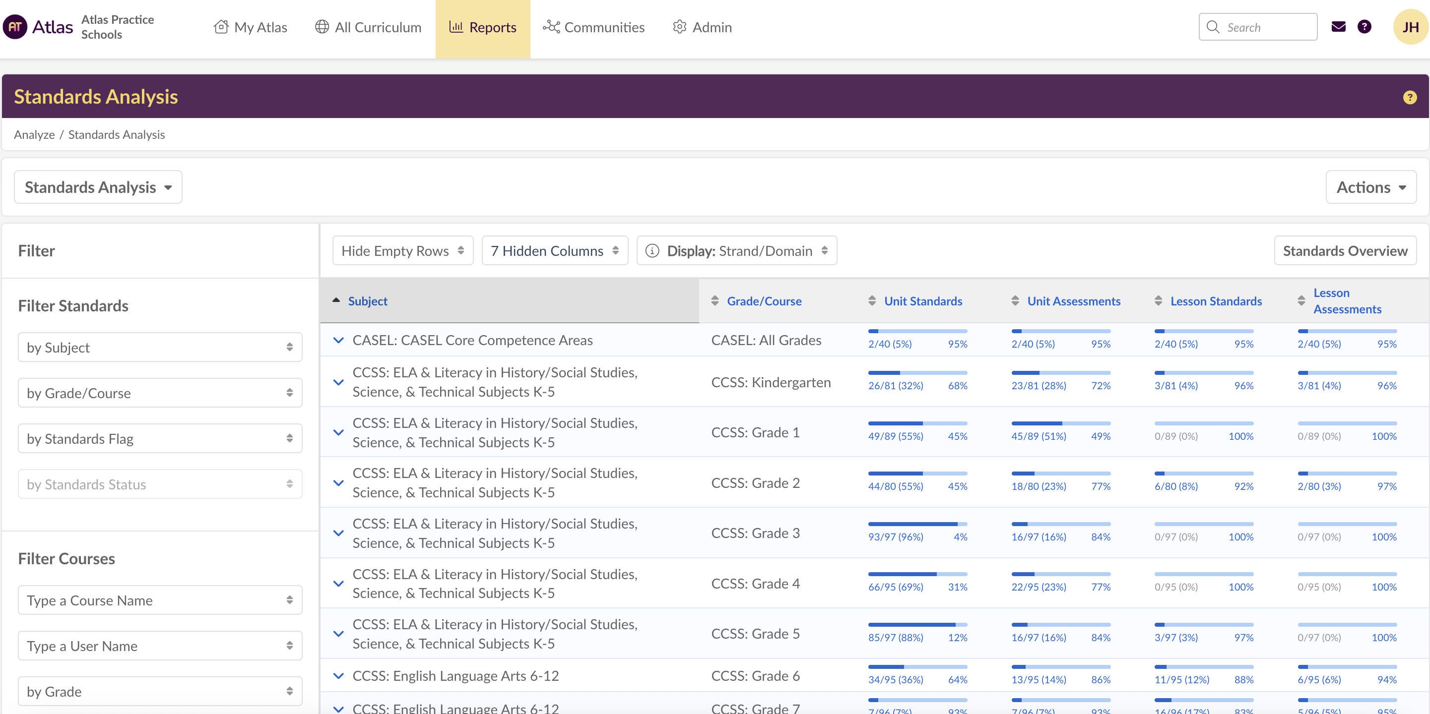Viewport: 1430px width, 714px height.
Task: Click the Analyze breadcrumb link
Action: [x=34, y=135]
